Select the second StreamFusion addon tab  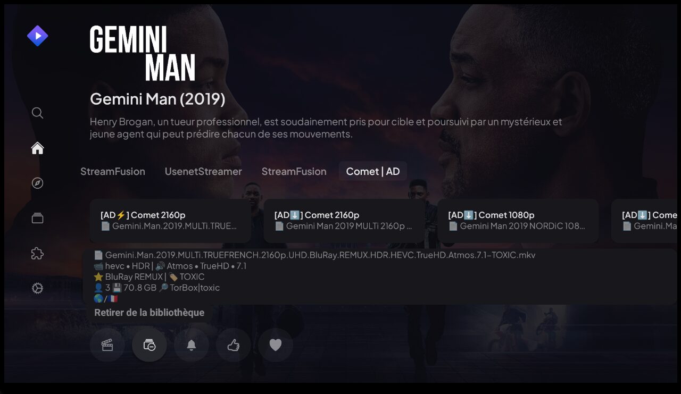(x=294, y=171)
